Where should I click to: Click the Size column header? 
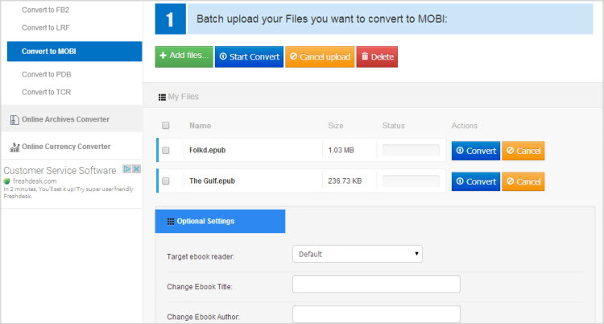[336, 126]
